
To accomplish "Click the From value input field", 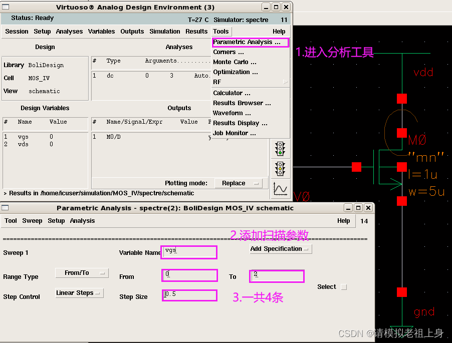I will click(190, 275).
